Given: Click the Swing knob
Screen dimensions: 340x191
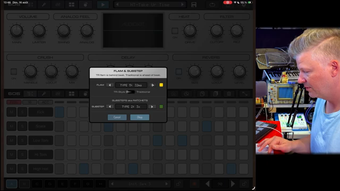Looking at the screenshot, I should pos(64,31).
